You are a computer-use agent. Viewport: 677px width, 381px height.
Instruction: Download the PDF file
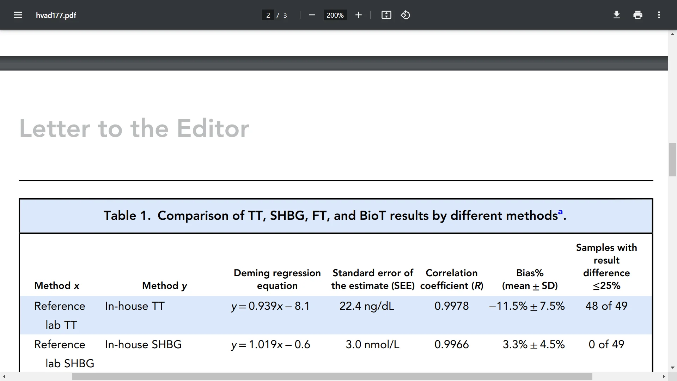click(617, 15)
